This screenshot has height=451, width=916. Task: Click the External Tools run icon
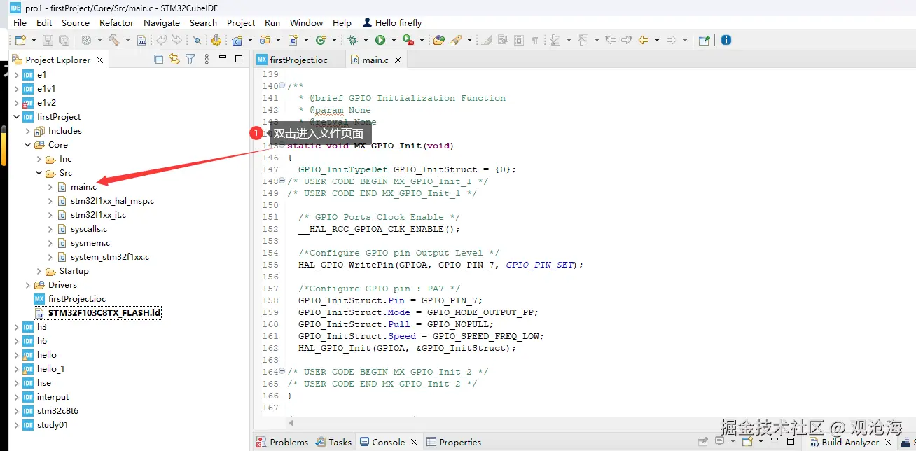tap(407, 41)
